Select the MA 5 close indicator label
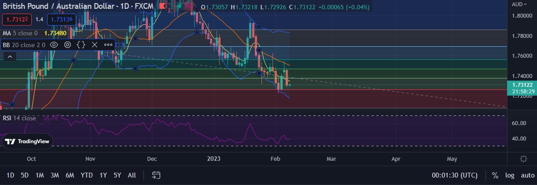 click(20, 33)
